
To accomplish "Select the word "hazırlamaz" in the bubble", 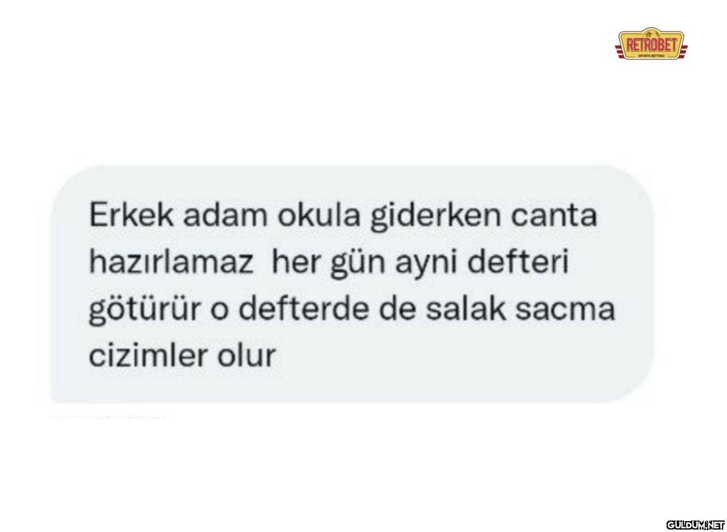I will (x=171, y=264).
